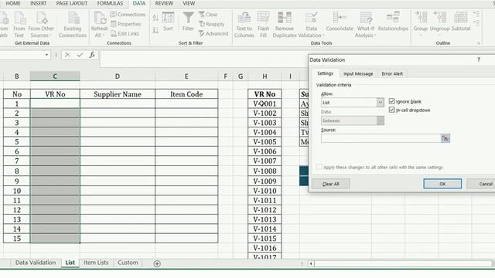This screenshot has height=278, width=495.
Task: Click the range selector icon in Source
Action: click(445, 138)
